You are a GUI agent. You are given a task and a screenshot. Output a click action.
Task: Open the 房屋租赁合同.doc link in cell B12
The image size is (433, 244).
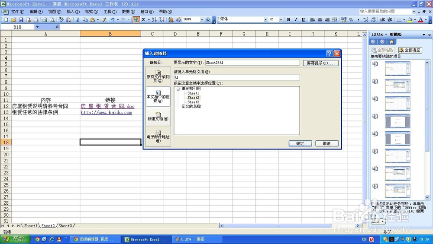(107, 106)
